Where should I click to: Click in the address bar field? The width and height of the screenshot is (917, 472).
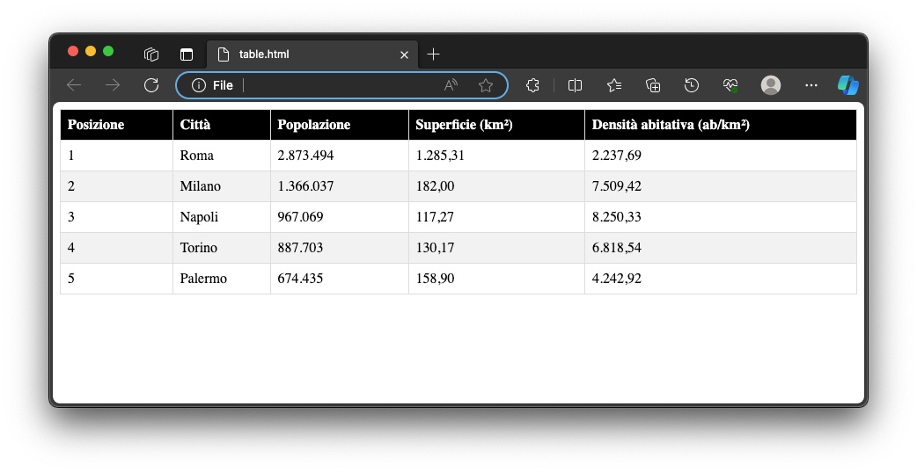click(339, 85)
